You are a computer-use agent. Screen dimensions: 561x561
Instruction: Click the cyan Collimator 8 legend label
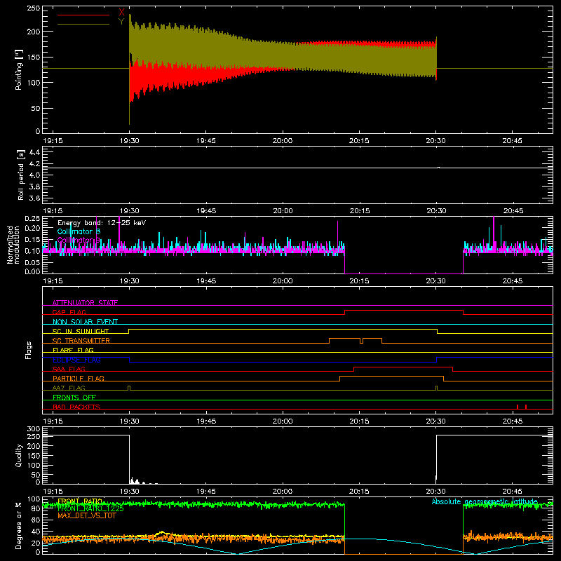(x=79, y=231)
